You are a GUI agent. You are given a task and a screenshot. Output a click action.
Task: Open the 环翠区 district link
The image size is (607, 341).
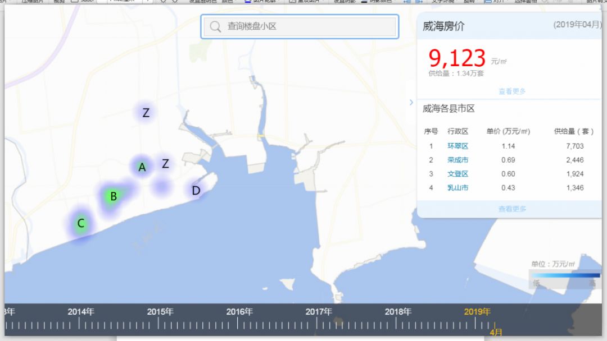[457, 146]
